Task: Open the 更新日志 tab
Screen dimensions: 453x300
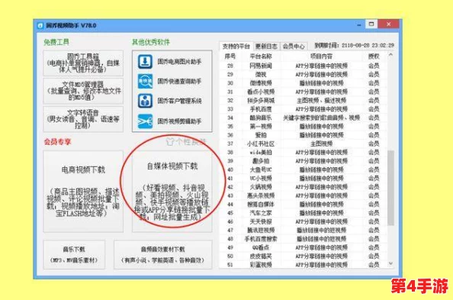Action: pos(266,47)
